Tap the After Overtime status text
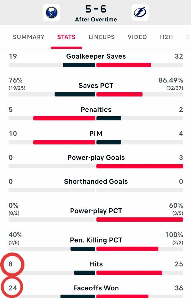Viewport: 191px width, 298px height. coord(96,19)
